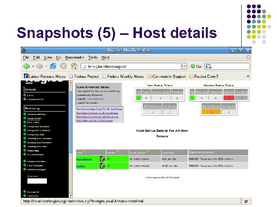
Task: Go back with the green Back arrow
Action: coord(27,66)
